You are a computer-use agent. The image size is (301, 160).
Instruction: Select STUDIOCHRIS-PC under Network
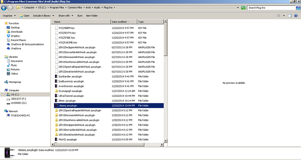click(x=21, y=116)
